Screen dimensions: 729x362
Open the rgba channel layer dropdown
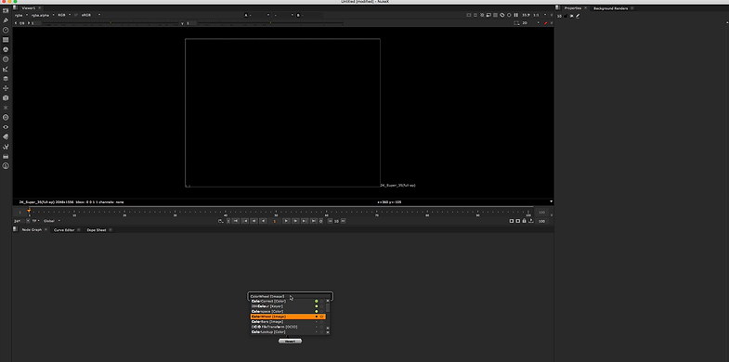(22, 15)
